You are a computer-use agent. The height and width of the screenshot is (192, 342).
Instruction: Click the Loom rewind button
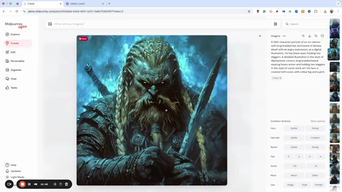[x=36, y=184]
